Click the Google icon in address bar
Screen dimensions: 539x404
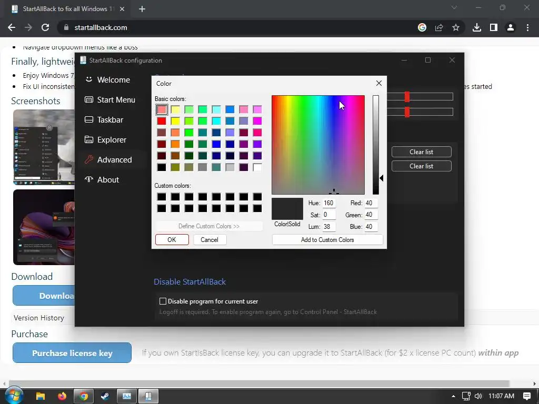pos(422,27)
